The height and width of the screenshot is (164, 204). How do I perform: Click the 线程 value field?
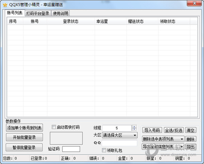tap(117, 128)
